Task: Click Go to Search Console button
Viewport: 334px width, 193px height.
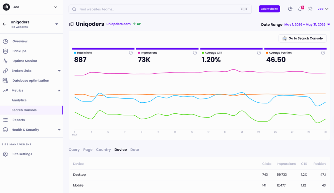Action: coord(302,38)
